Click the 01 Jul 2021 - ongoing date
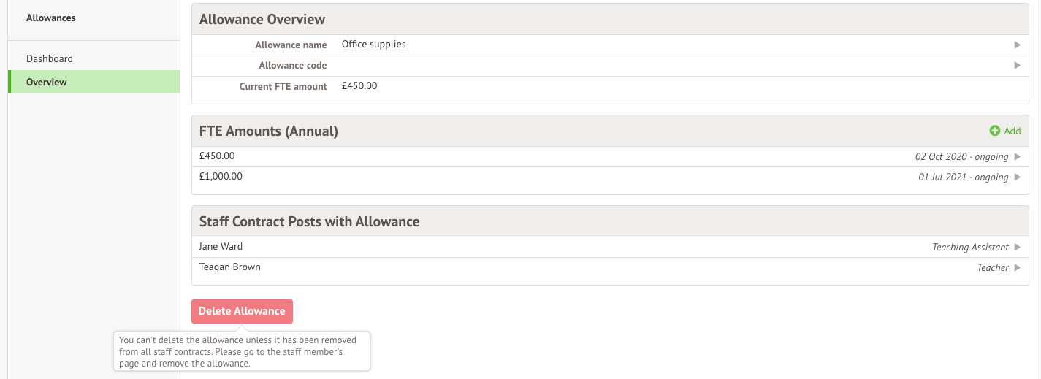 [963, 177]
